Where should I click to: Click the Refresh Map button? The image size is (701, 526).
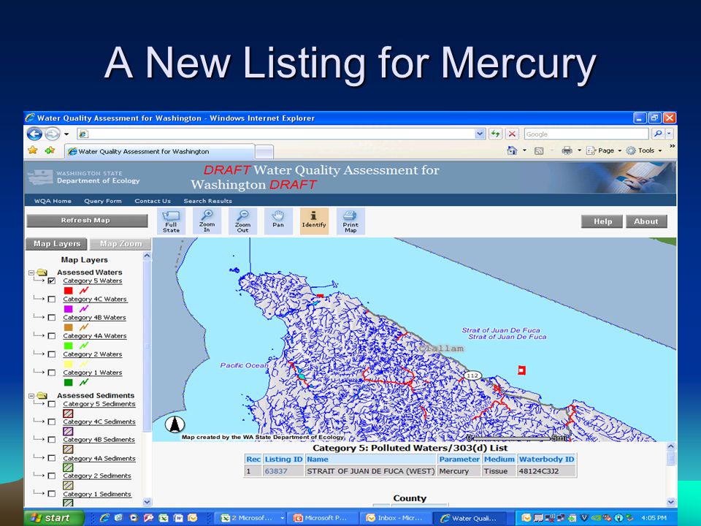tap(87, 221)
